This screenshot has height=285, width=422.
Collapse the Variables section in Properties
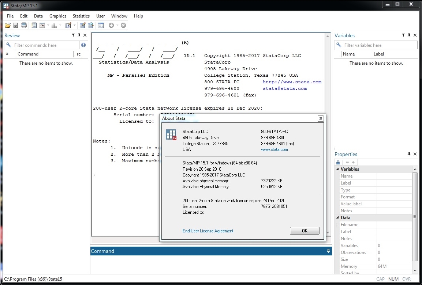[337, 169]
